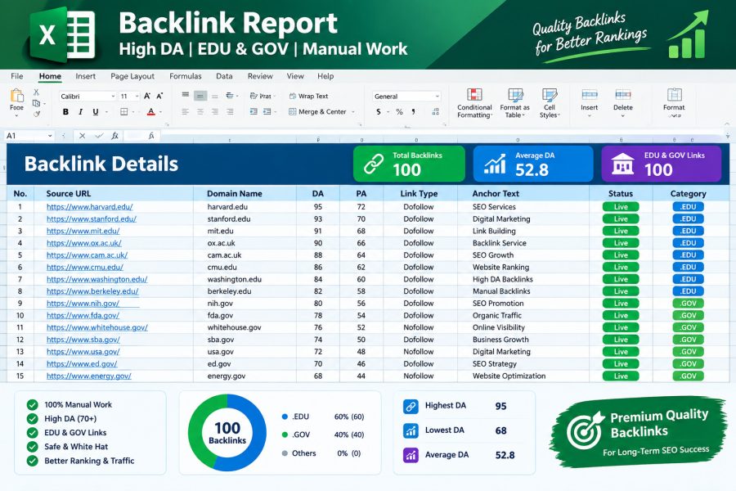Screen dimensions: 736x491
Task: Click the Cut scissors icon
Action: point(36,92)
